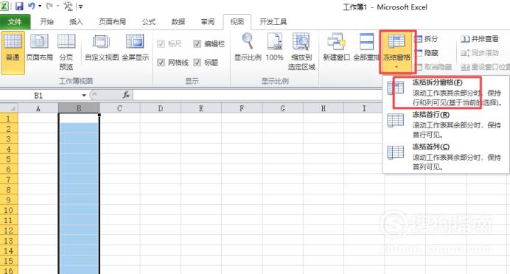
Task: Switch to the 数据 ribbon tab
Action: click(x=178, y=22)
